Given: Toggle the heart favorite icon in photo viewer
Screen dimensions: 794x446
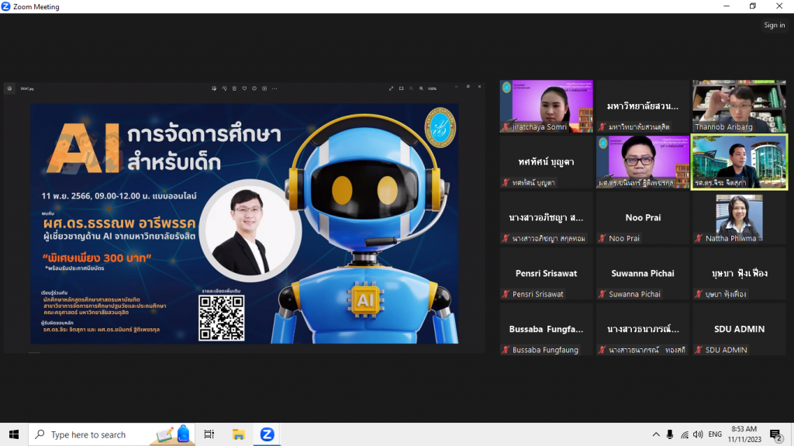Looking at the screenshot, I should [244, 88].
